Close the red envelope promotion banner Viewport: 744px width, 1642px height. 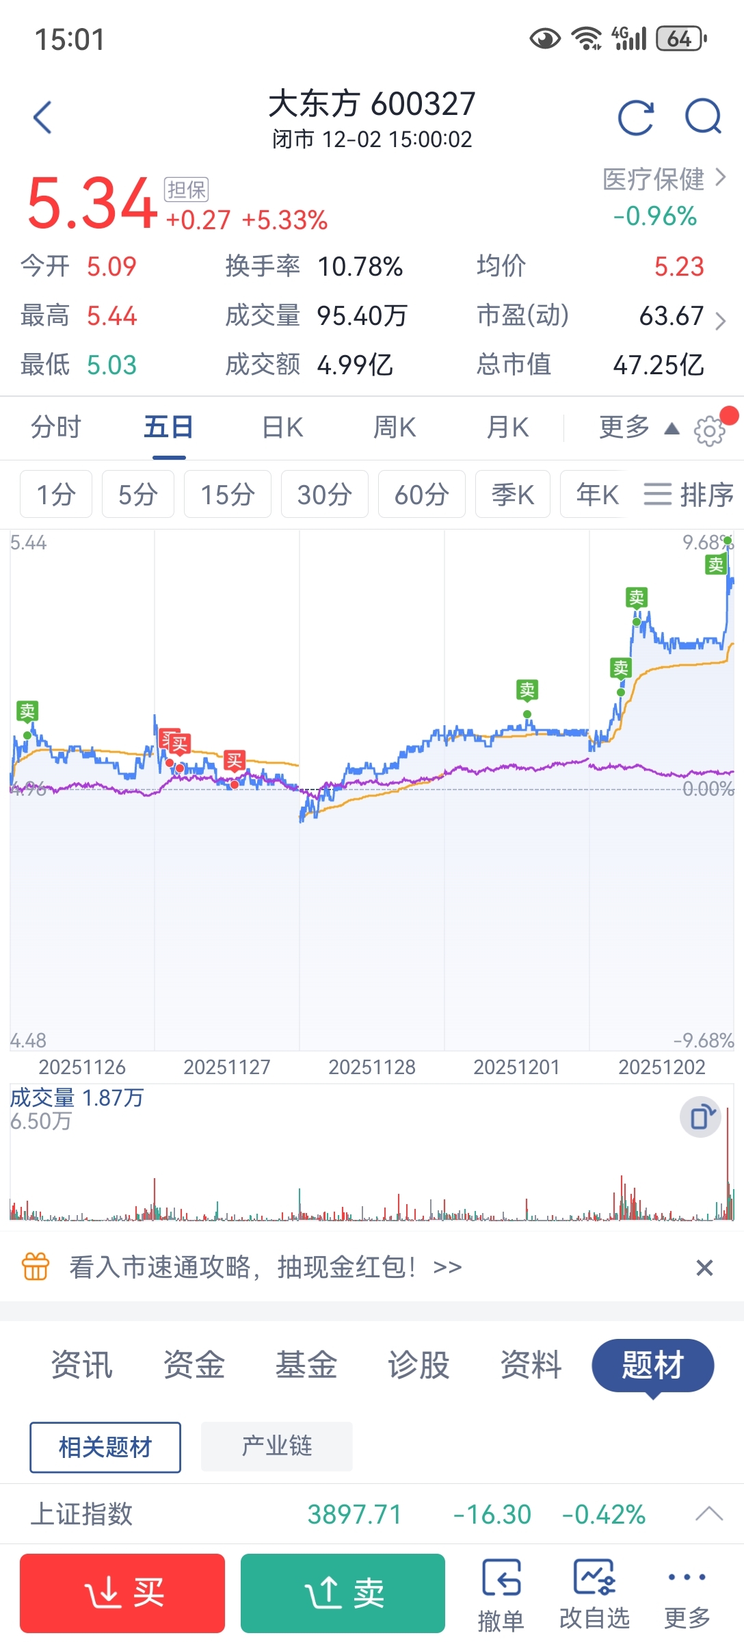(704, 1268)
